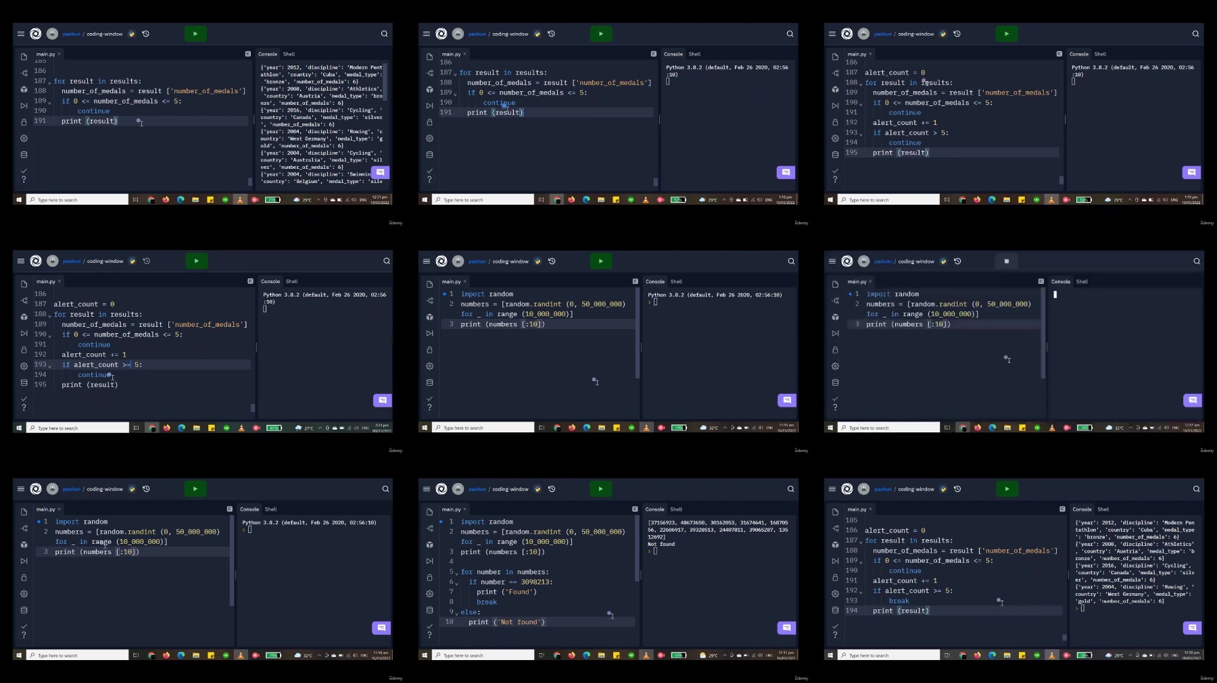1217x683 pixels.
Task: Open Unit tests checkmark in top-right frame
Action: pos(835,171)
